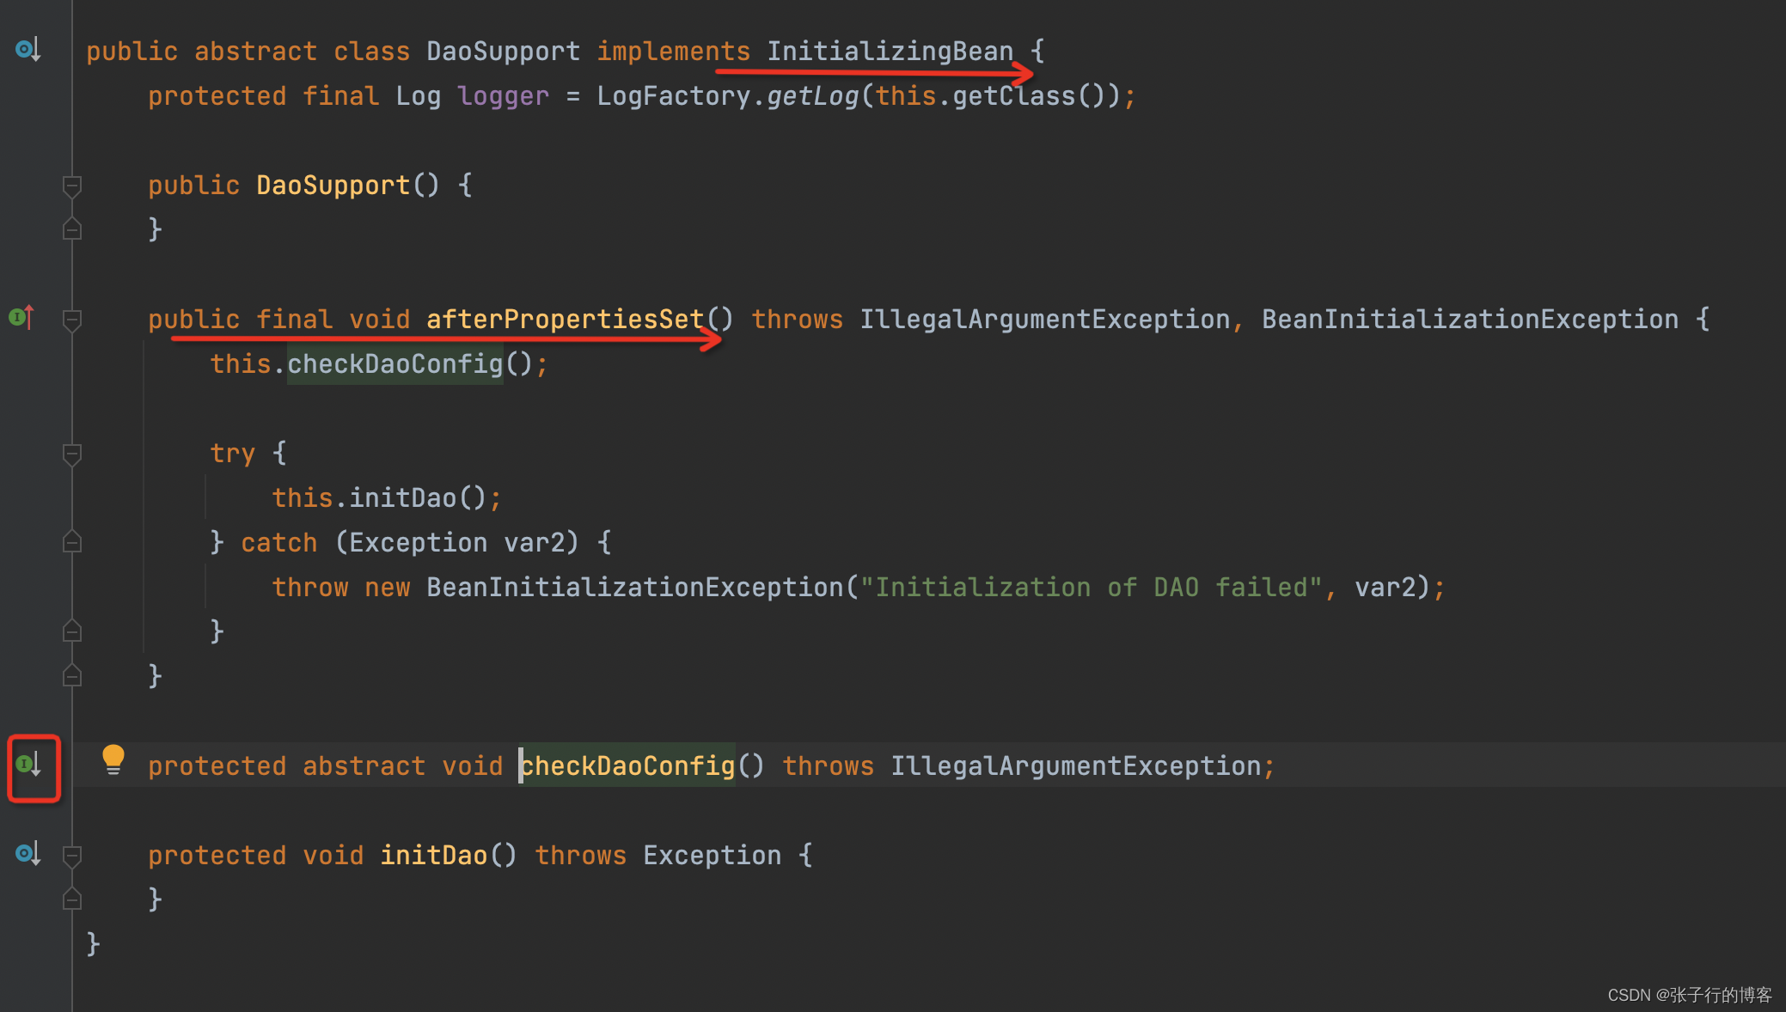Click the subclasses gutter icon beside DaoSupport class
This screenshot has height=1012, width=1786.
coord(28,50)
